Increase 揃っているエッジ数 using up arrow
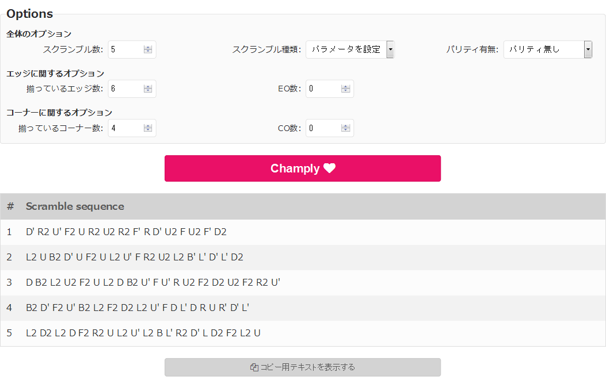606x384 pixels. click(x=148, y=87)
